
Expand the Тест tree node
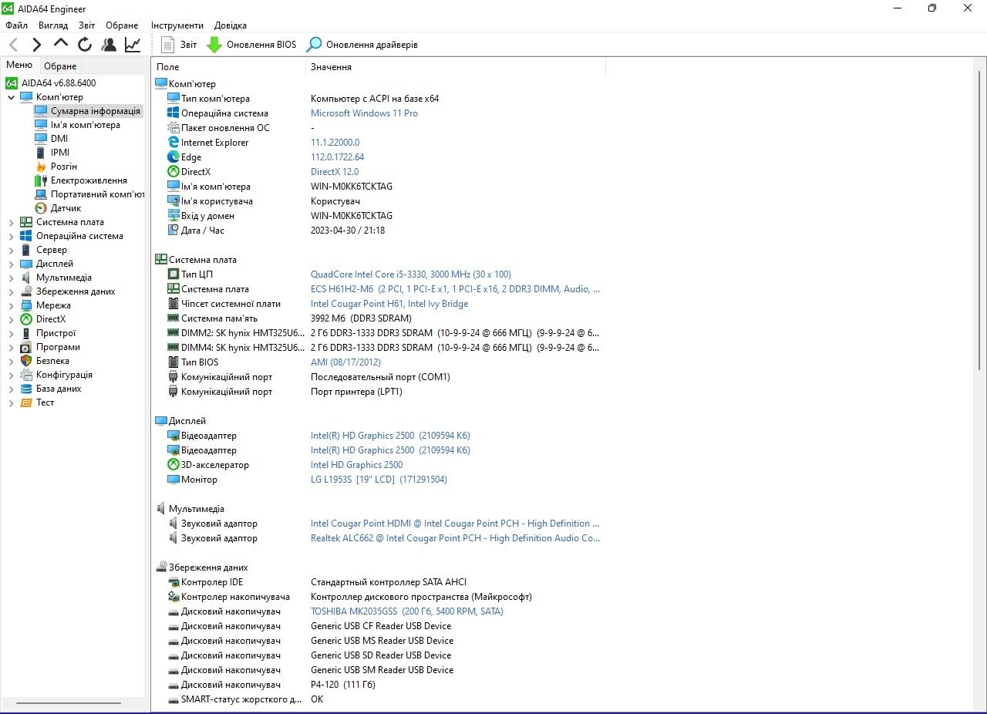[11, 402]
